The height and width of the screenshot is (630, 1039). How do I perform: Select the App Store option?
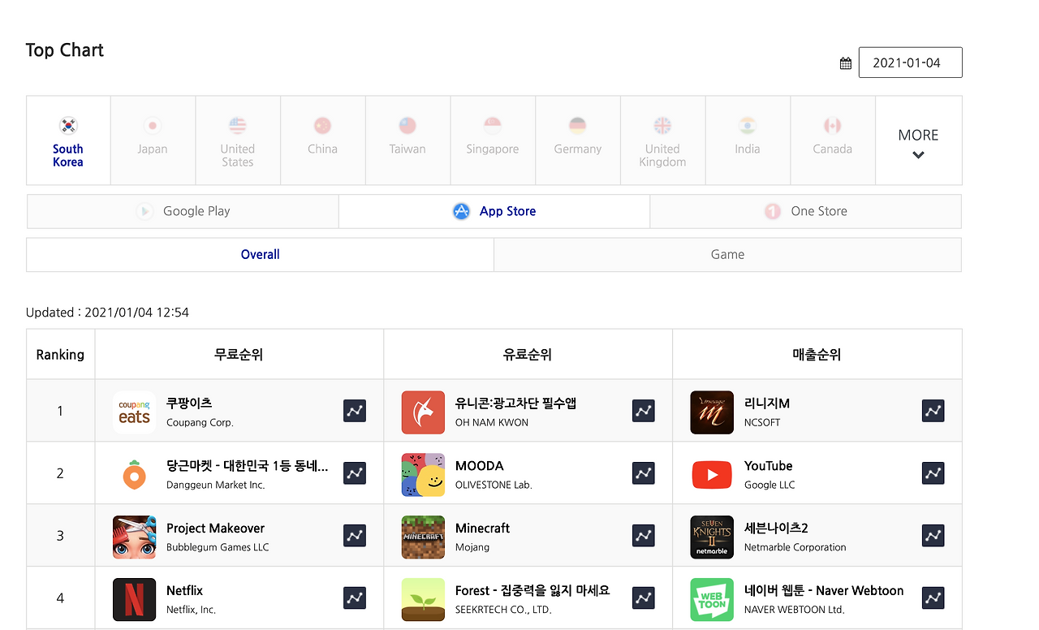(494, 210)
